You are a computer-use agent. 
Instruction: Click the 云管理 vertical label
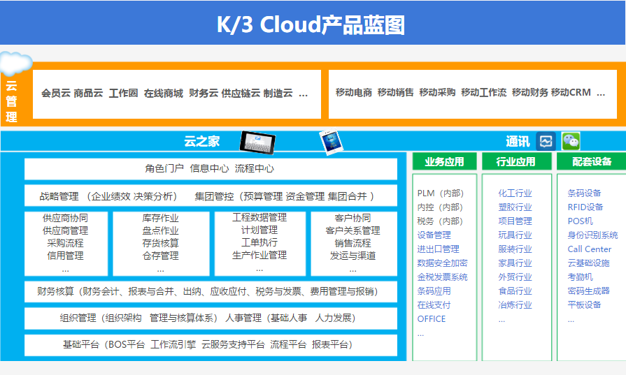[x=12, y=101]
